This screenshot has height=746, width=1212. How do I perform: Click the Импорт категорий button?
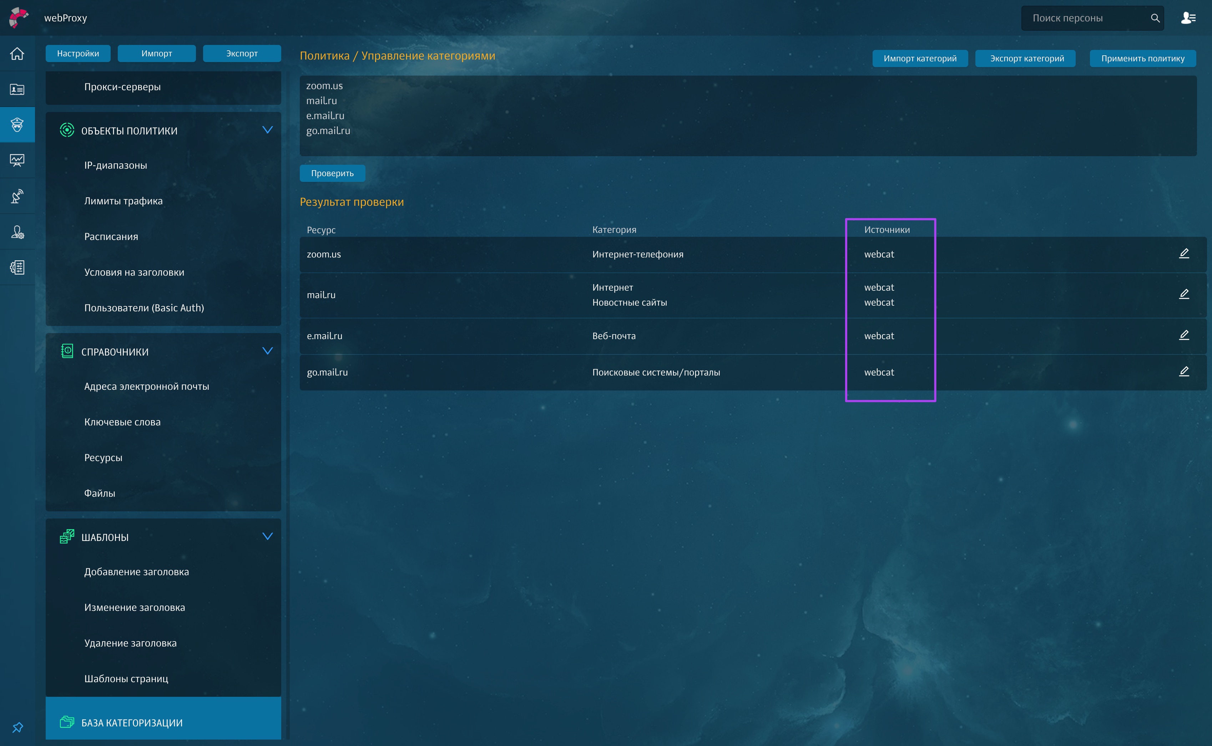click(919, 58)
